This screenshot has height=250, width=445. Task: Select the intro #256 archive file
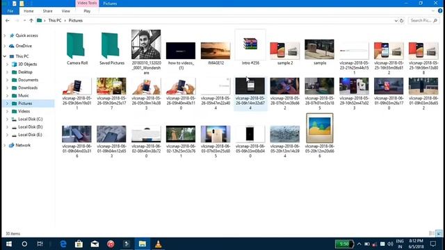pos(250,48)
